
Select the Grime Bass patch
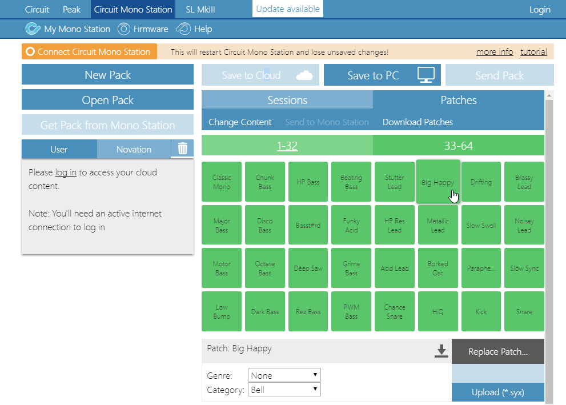tap(351, 268)
